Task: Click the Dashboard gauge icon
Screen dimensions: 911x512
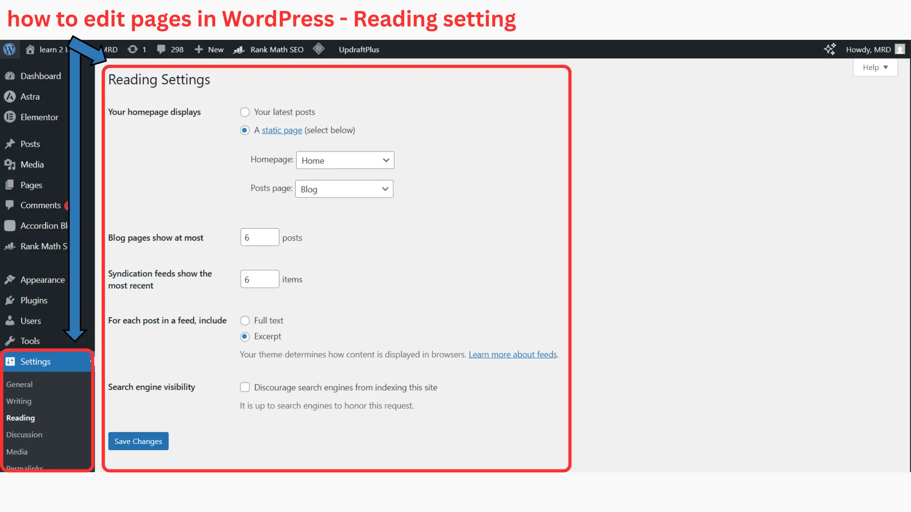Action: tap(10, 76)
